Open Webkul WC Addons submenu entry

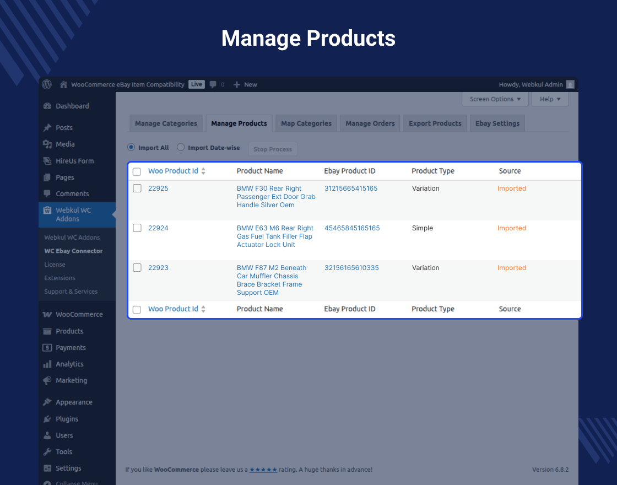click(x=72, y=238)
